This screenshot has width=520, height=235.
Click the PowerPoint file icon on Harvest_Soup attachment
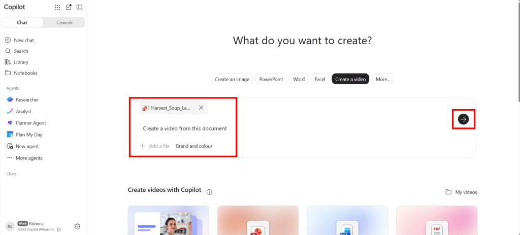click(145, 108)
